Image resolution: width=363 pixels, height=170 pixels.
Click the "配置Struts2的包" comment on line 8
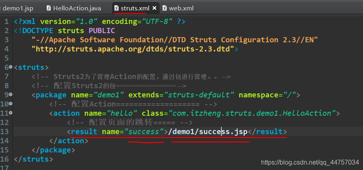[109, 86]
